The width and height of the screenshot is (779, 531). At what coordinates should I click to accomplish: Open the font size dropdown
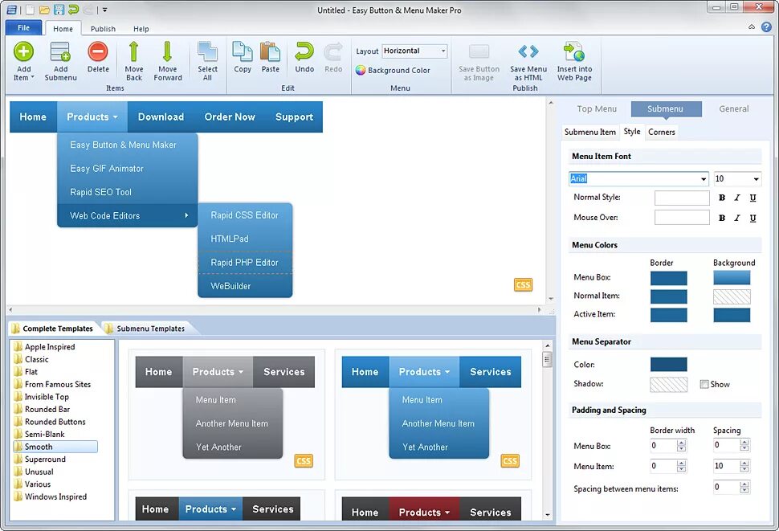click(756, 179)
